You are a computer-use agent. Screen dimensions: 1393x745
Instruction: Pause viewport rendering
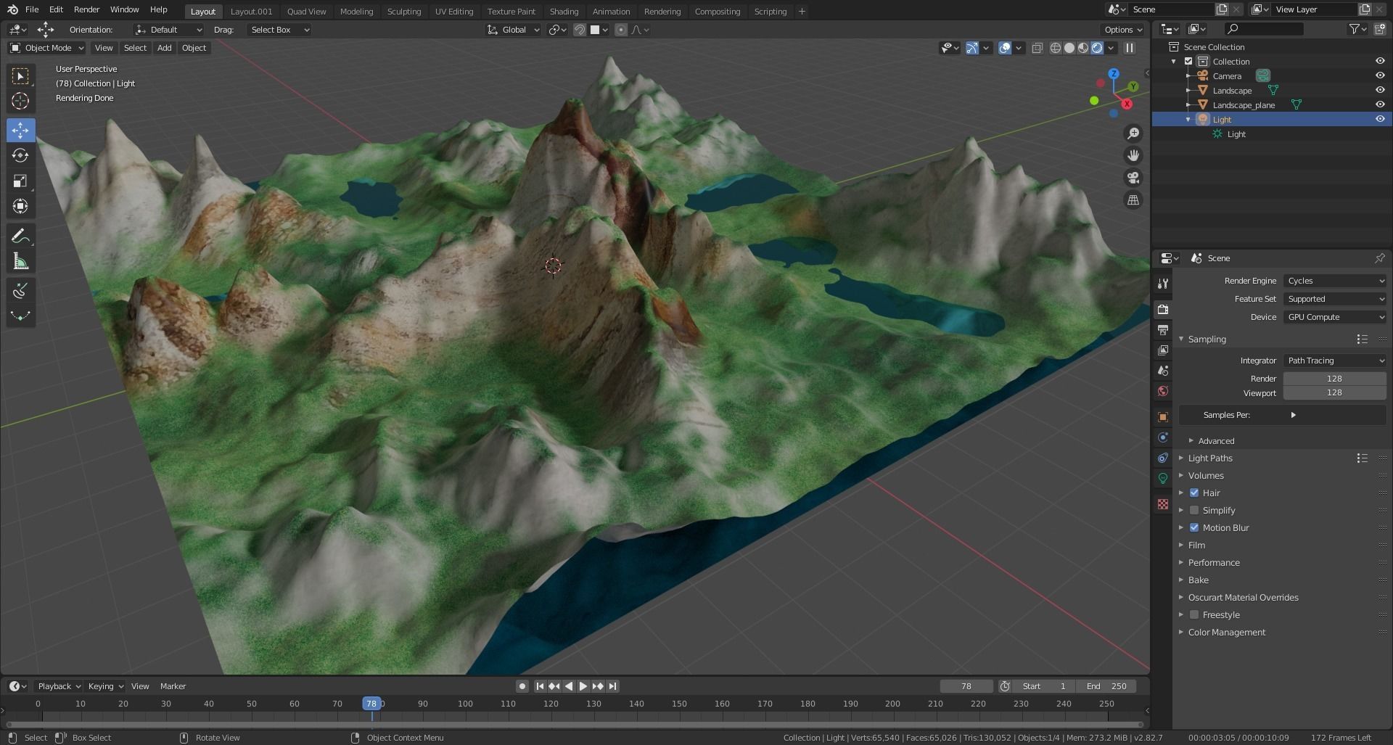(x=1130, y=48)
